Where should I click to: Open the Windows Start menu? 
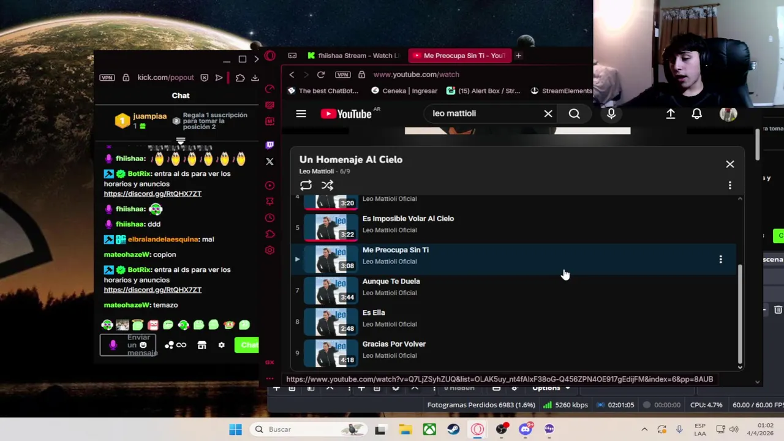pos(235,429)
